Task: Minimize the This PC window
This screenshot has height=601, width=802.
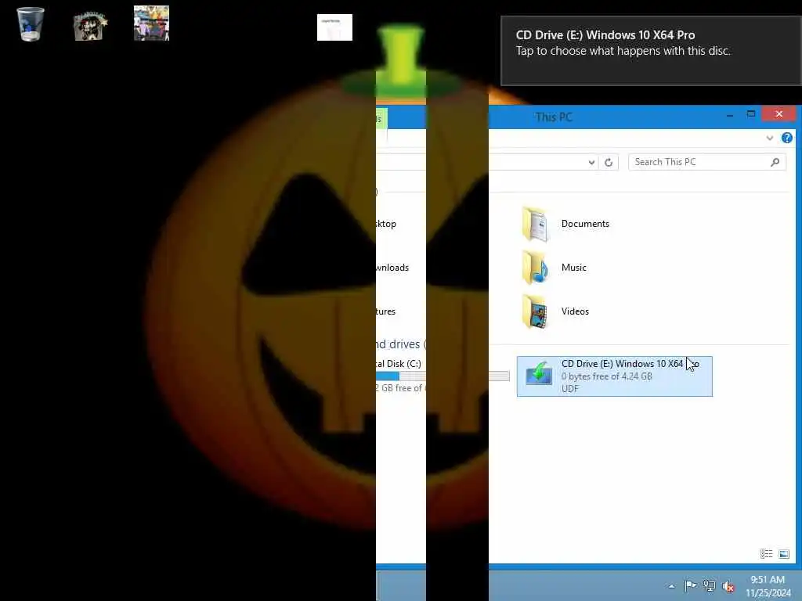Action: [x=730, y=116]
